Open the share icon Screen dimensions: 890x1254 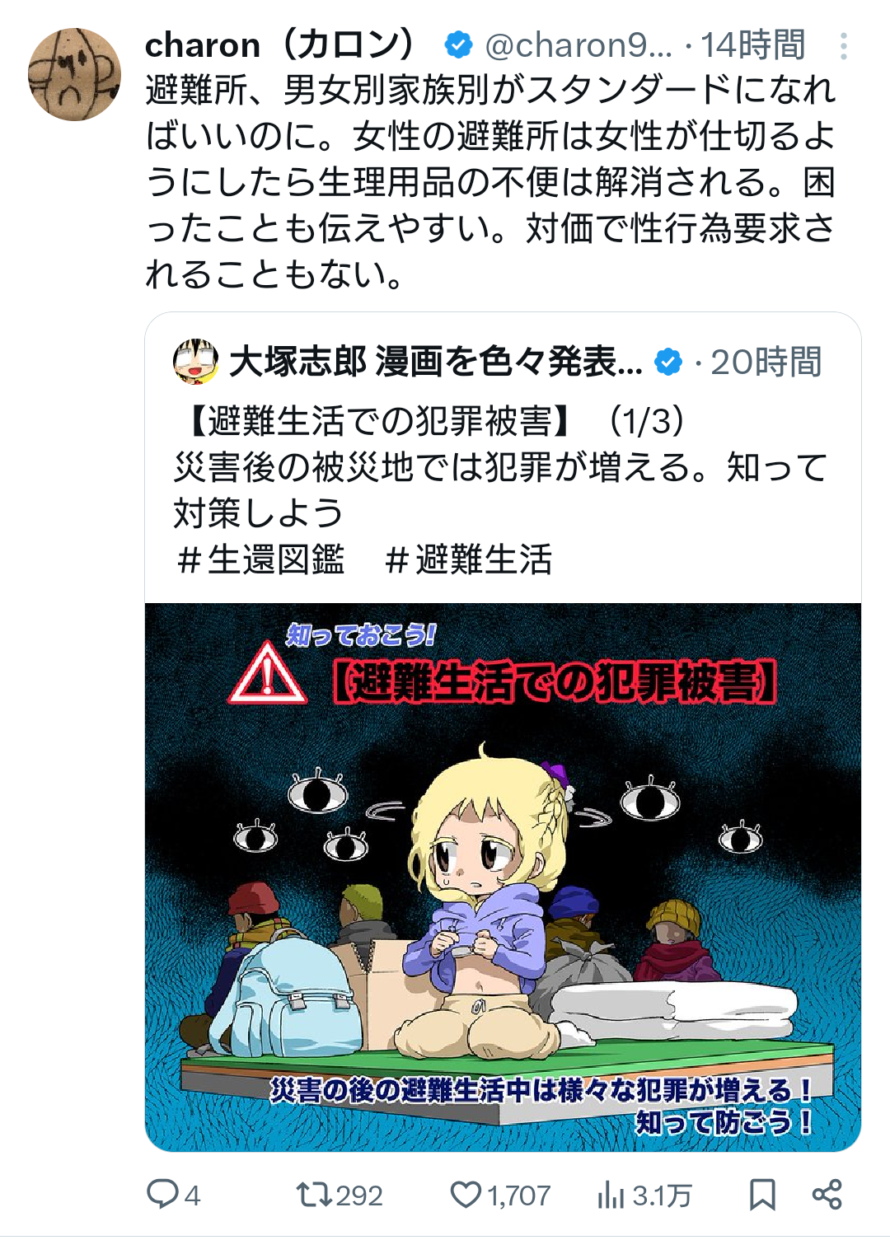tap(827, 1194)
